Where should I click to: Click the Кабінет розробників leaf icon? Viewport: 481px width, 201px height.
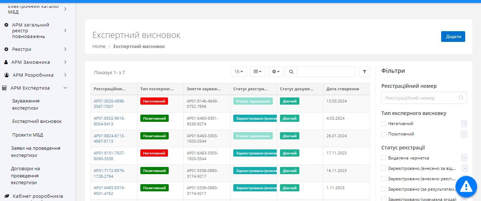6,196
